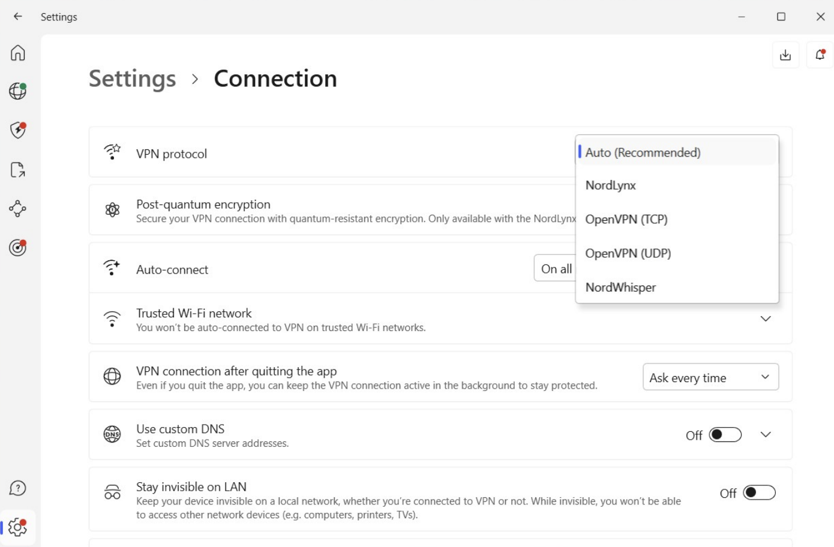Click the Settings breadcrumb link
Viewport: 834px width, 547px height.
(x=133, y=79)
